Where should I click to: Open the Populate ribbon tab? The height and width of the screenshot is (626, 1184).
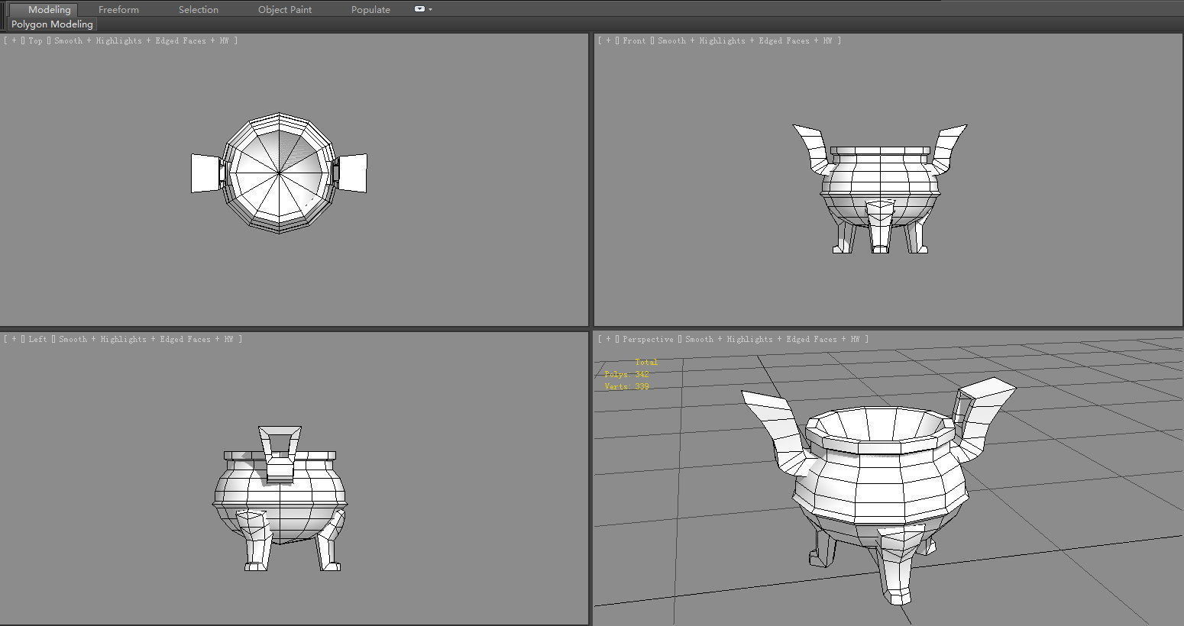click(x=370, y=10)
